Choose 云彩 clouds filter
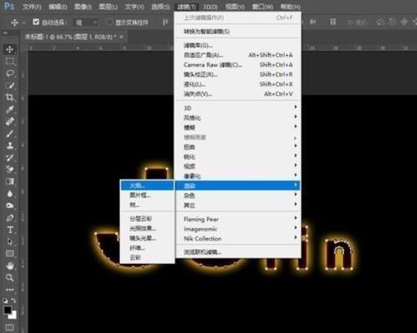Image resolution: width=417 pixels, height=333 pixels. tap(147, 258)
